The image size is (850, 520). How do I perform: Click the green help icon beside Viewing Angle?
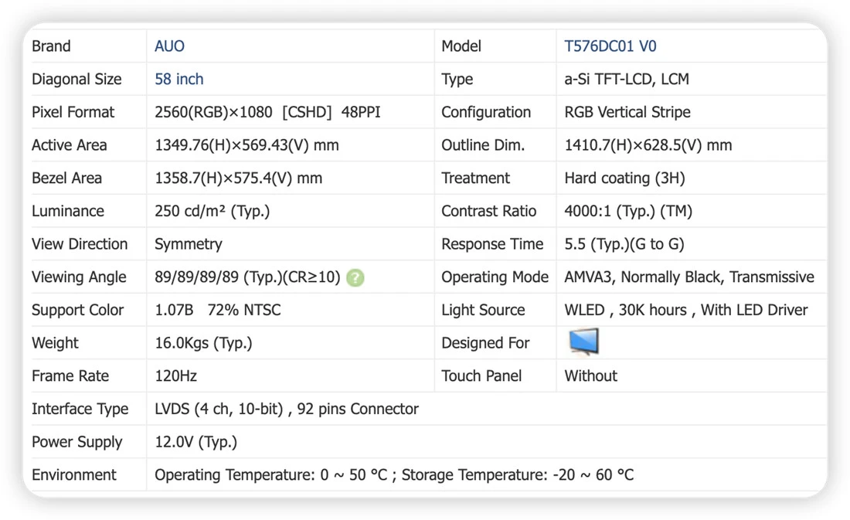[355, 277]
